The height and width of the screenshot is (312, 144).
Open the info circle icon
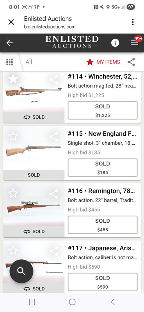coord(115,43)
